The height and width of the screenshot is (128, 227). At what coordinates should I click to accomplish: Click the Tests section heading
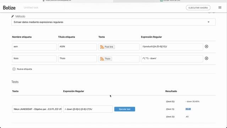tap(15, 82)
